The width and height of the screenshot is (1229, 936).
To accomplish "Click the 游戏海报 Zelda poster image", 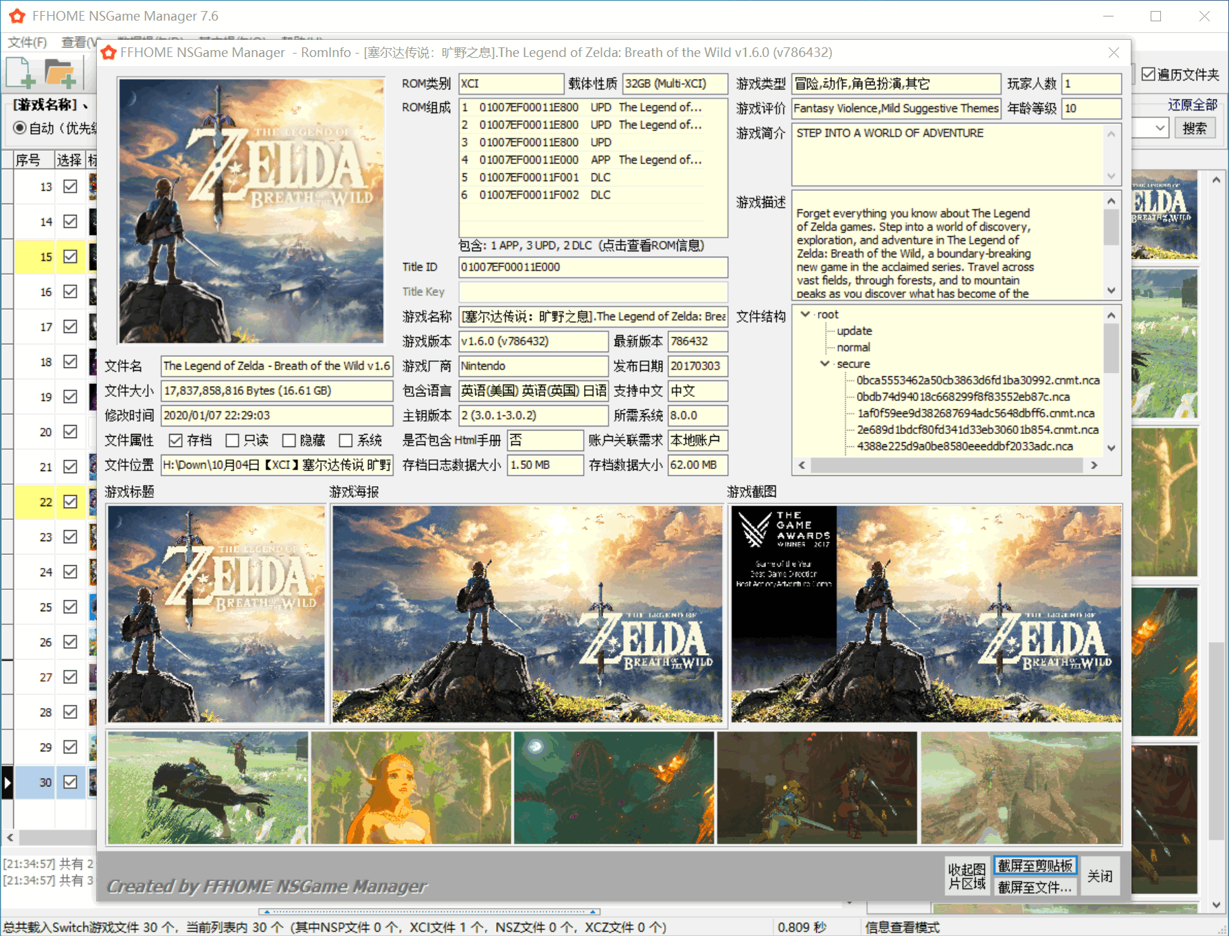I will pos(528,614).
